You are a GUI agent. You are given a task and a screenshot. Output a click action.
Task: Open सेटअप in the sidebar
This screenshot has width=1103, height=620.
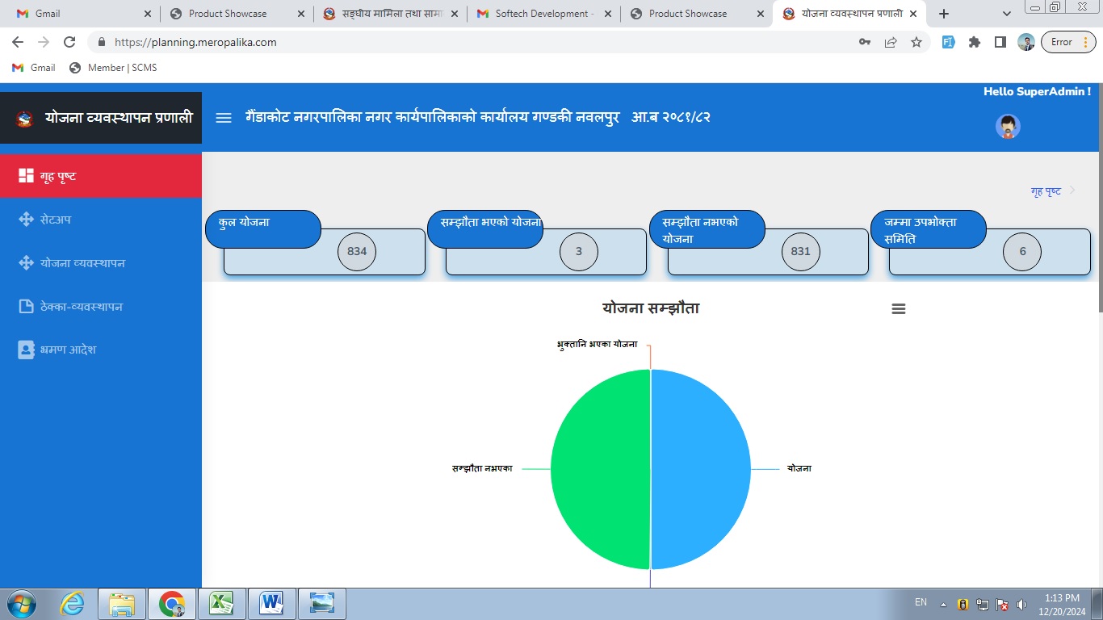tap(56, 220)
